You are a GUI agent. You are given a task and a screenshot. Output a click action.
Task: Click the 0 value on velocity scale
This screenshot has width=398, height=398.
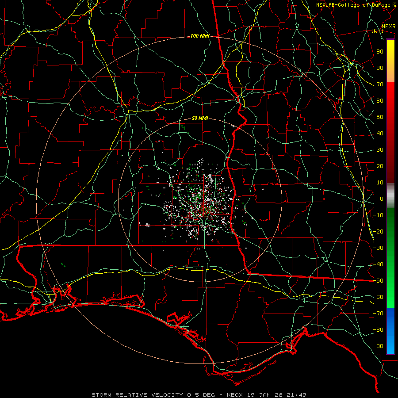pyautogui.click(x=382, y=199)
